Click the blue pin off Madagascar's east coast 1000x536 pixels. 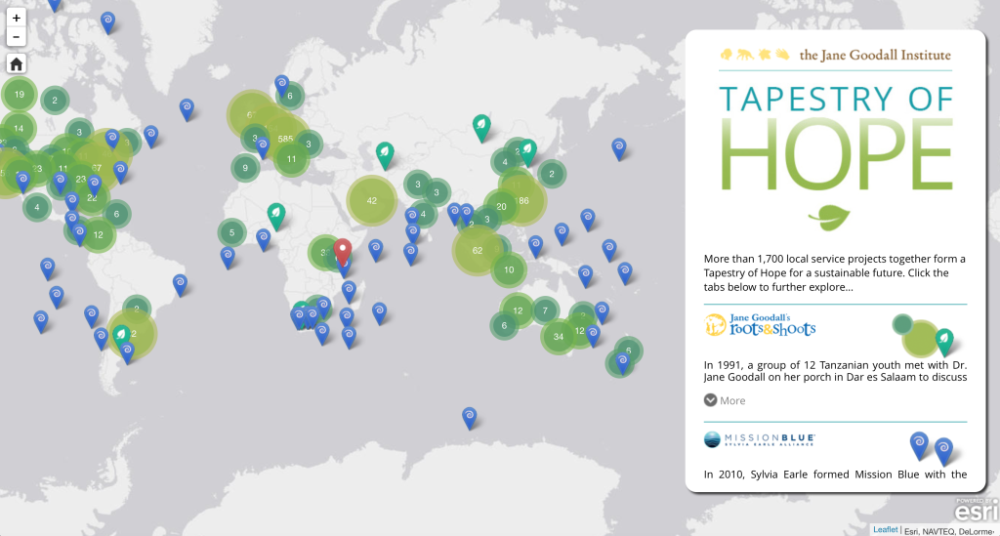coord(380,313)
